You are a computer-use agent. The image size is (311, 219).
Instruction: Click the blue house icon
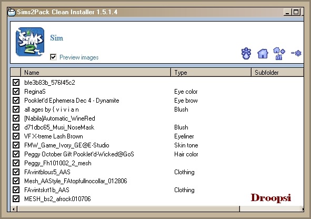263,54
